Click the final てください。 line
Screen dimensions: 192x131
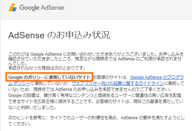(20, 124)
